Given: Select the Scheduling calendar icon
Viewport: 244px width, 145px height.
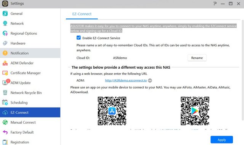Looking at the screenshot, I should coord(5,103).
